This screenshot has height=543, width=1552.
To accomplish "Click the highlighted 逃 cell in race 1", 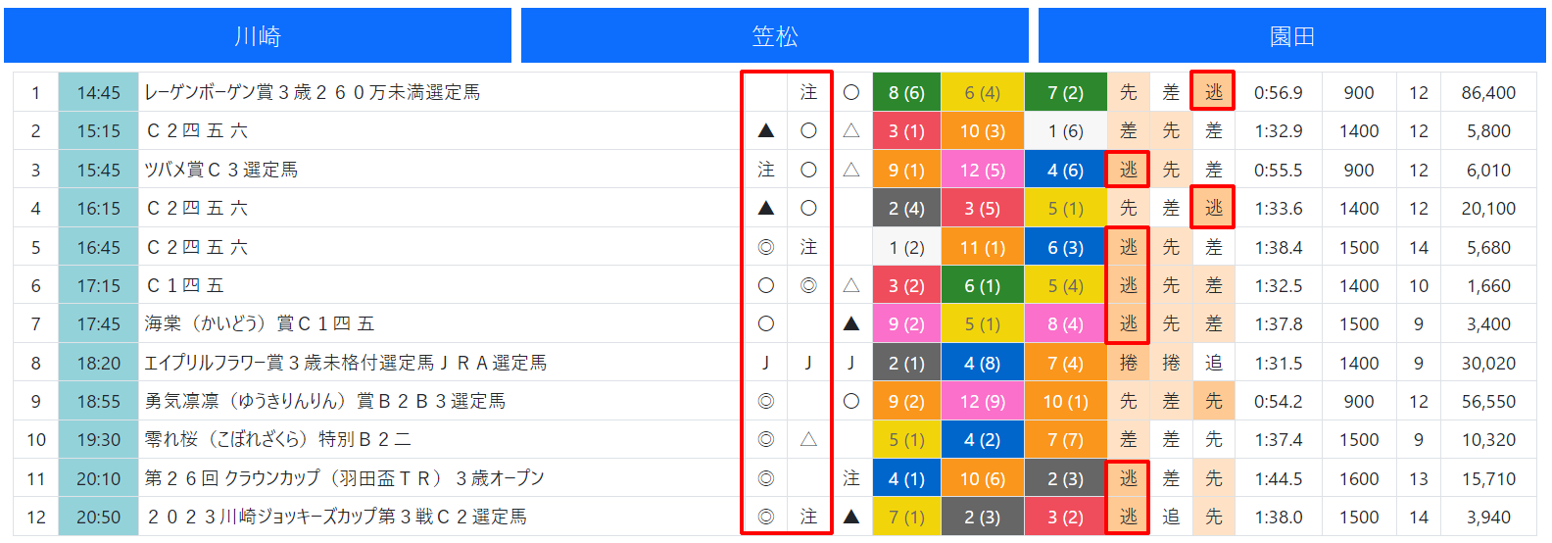I will tap(1213, 91).
